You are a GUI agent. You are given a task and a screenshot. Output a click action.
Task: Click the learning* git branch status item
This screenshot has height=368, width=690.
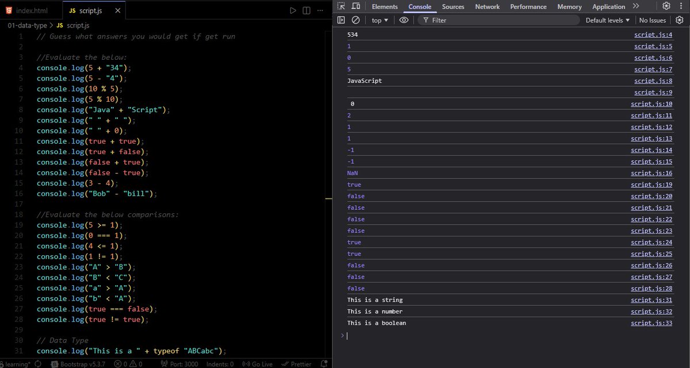pyautogui.click(x=15, y=364)
